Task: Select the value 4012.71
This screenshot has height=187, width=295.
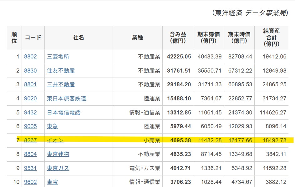Action: [181, 168]
